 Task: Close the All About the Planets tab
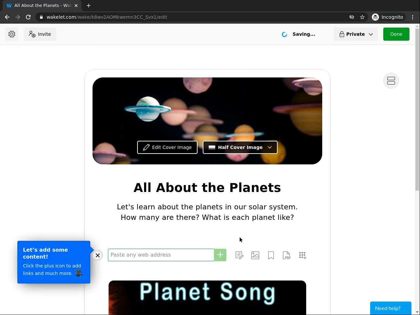click(75, 6)
